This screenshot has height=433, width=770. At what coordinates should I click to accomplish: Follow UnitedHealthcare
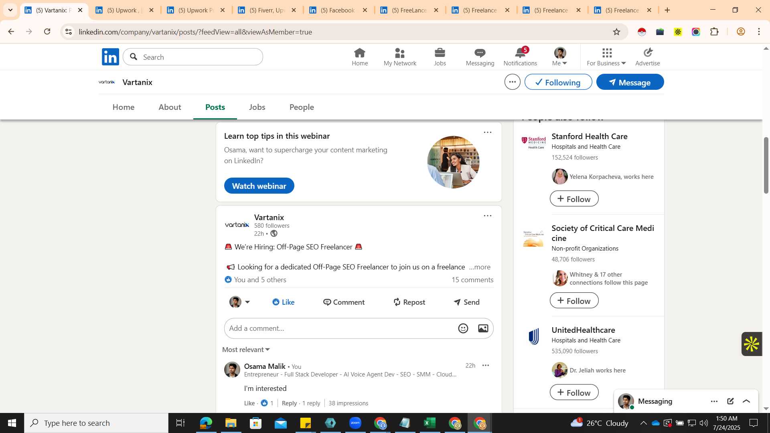574,393
